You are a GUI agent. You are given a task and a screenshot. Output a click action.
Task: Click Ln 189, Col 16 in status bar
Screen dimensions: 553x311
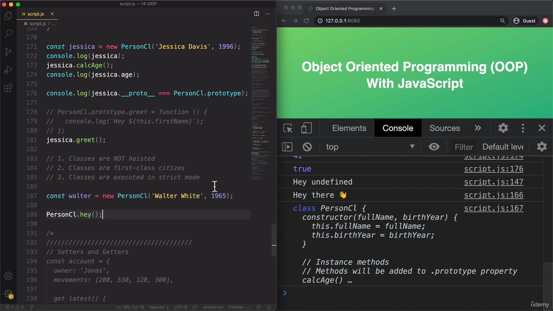click(130, 307)
